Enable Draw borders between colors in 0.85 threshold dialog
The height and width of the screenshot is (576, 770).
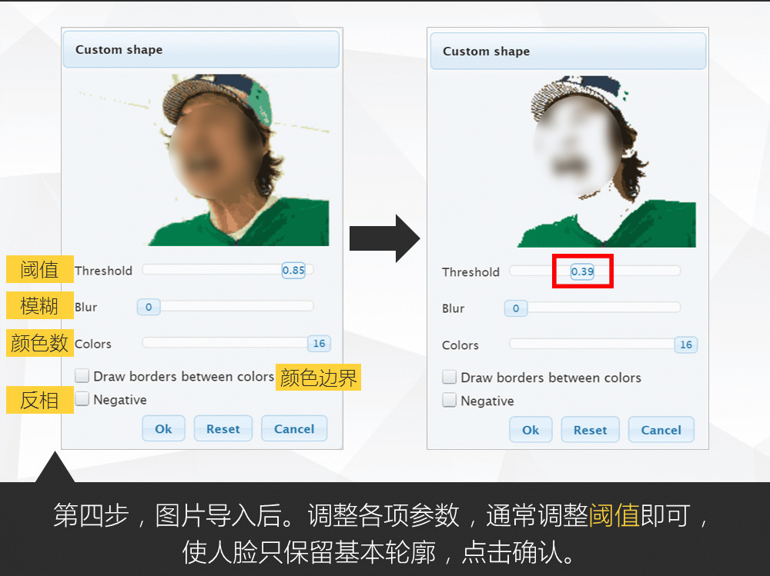(x=82, y=376)
